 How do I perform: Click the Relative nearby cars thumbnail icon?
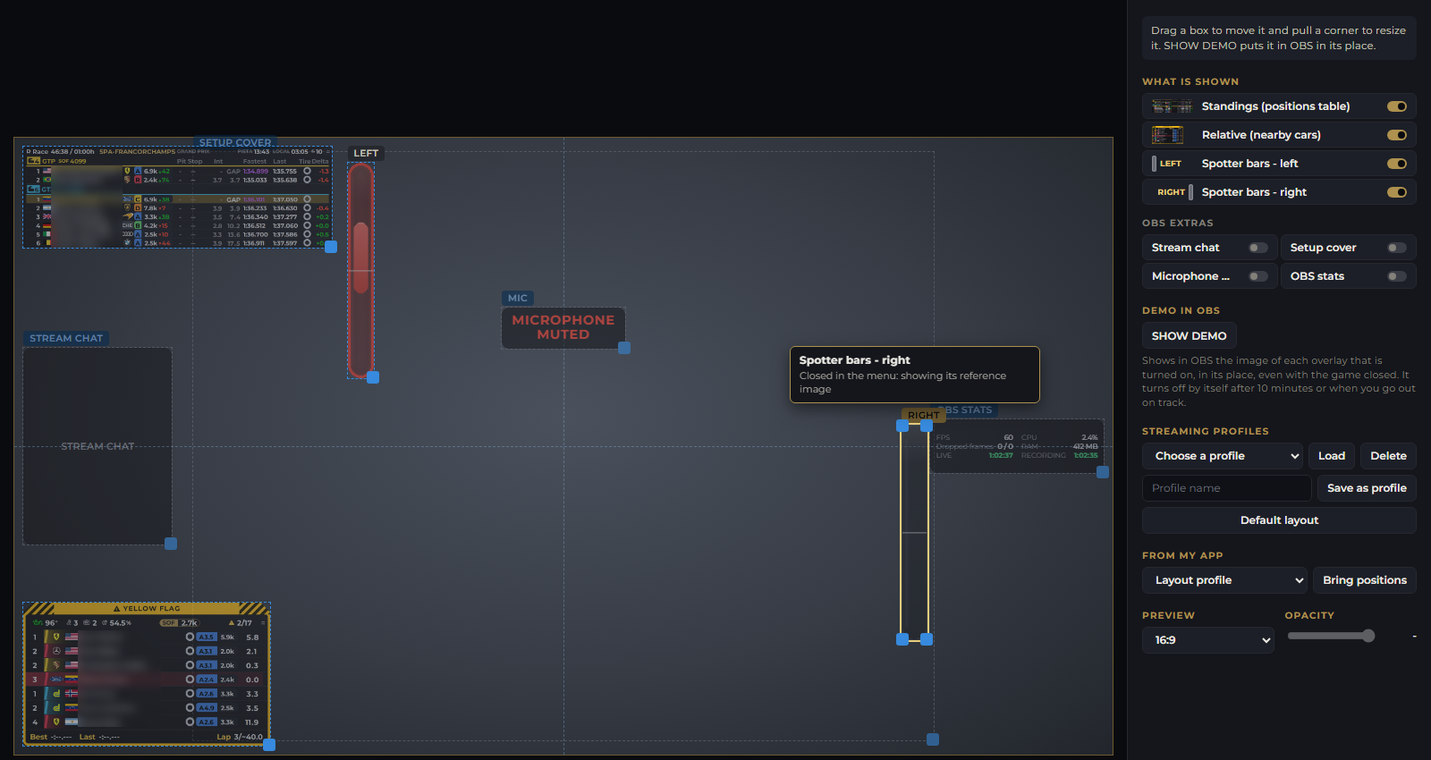(x=1167, y=135)
